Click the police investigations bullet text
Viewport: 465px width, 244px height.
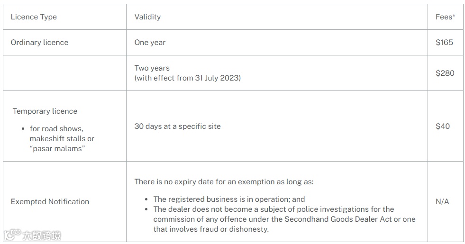284,219
